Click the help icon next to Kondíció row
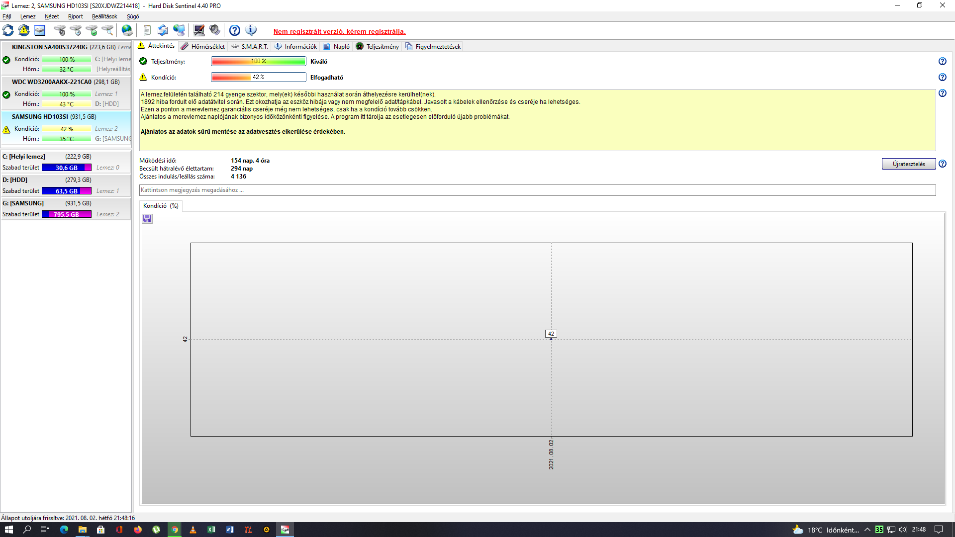The width and height of the screenshot is (955, 537). tap(942, 77)
